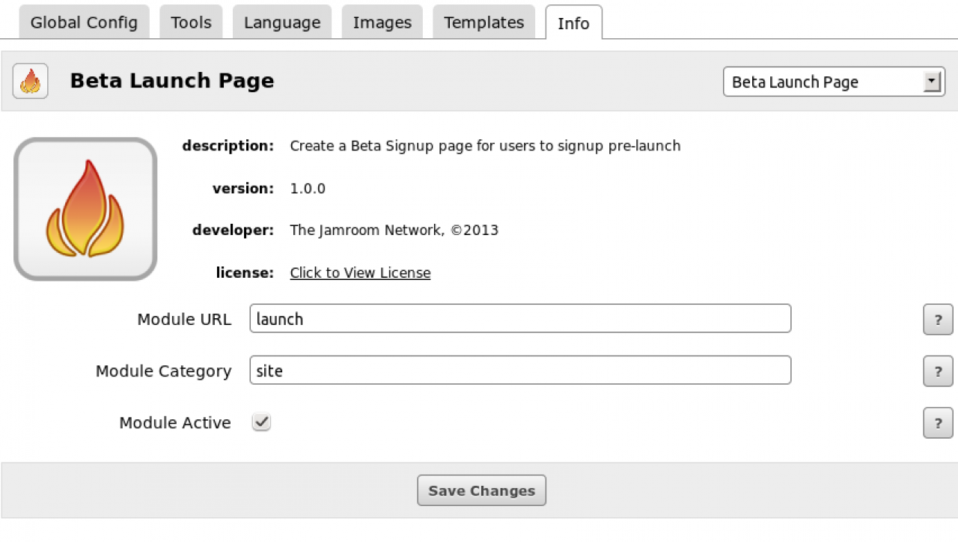Select the Info tab
The image size is (958, 542).
point(573,23)
